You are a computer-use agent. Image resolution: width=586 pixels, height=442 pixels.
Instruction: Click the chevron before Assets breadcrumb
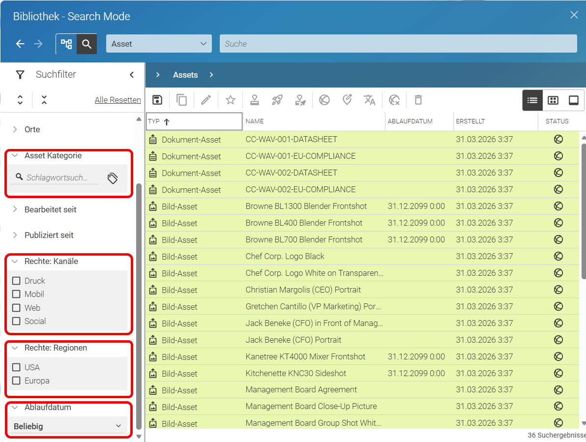point(158,75)
